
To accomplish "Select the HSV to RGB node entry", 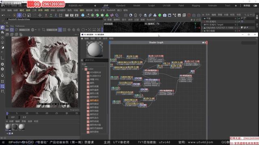I will tap(96, 72).
